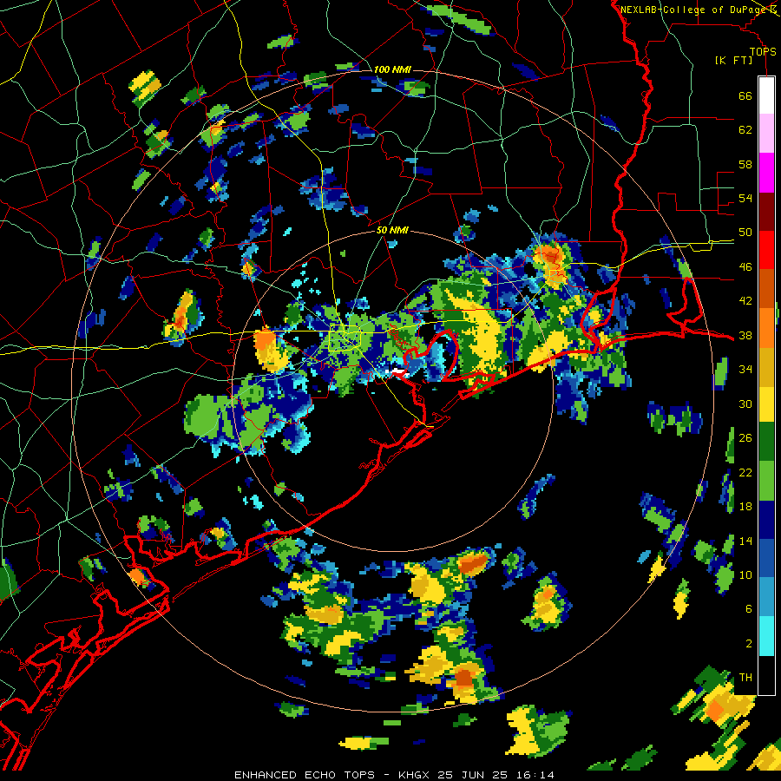Click the medium blue legend swatch
This screenshot has width=781, height=781.
(766, 558)
